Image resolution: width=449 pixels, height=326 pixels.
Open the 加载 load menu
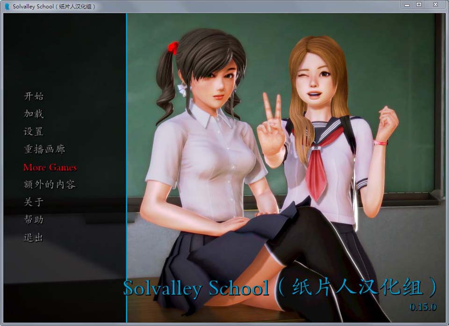tap(34, 114)
